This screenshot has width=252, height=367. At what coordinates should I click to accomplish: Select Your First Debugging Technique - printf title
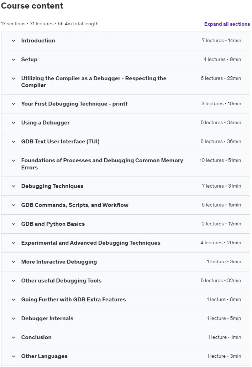pos(74,104)
